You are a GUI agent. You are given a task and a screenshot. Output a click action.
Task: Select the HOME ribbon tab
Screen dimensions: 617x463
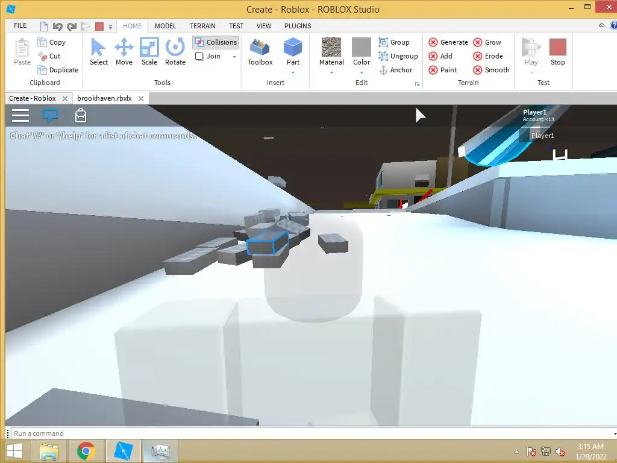tap(132, 26)
